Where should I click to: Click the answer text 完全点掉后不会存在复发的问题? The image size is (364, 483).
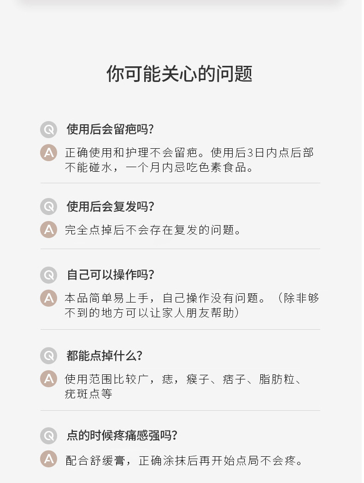tap(153, 230)
